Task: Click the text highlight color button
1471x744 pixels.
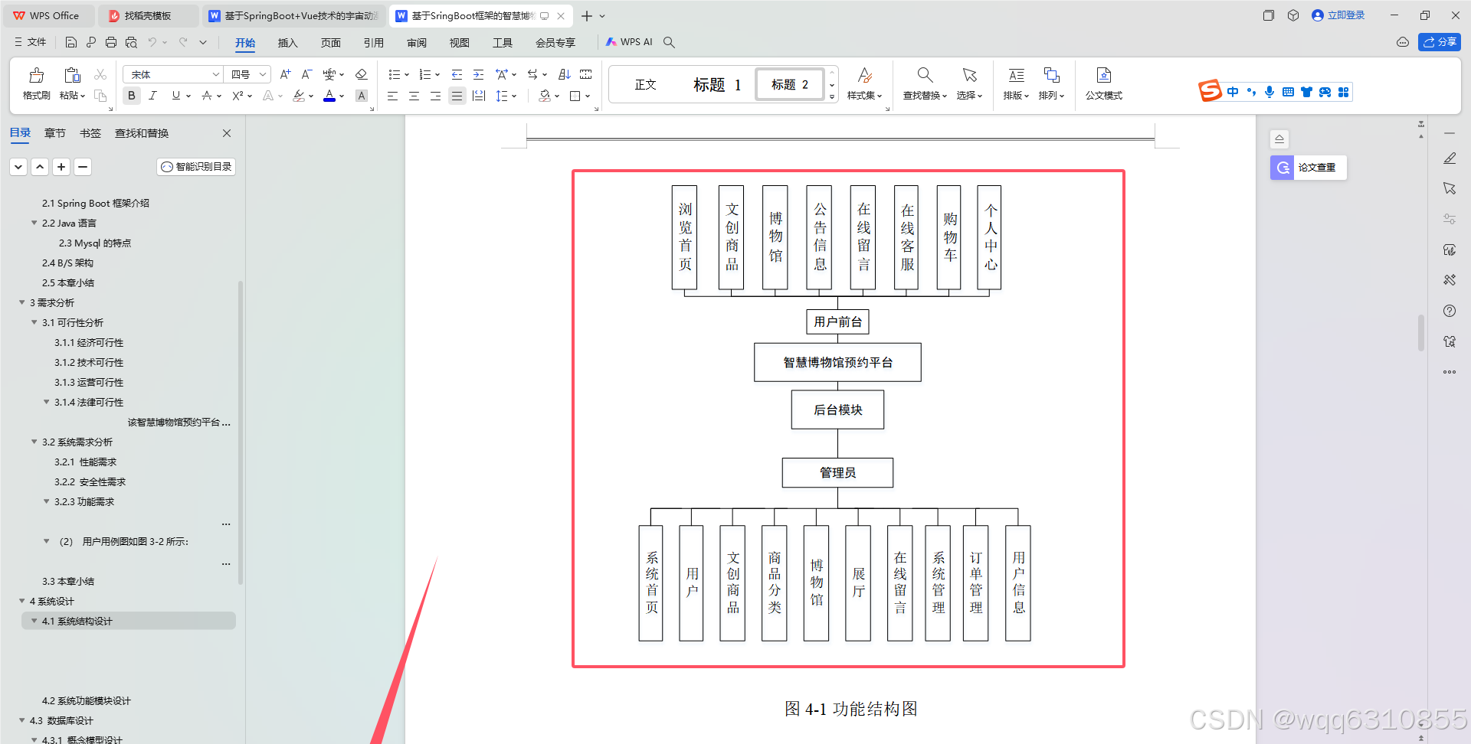Action: [x=299, y=96]
